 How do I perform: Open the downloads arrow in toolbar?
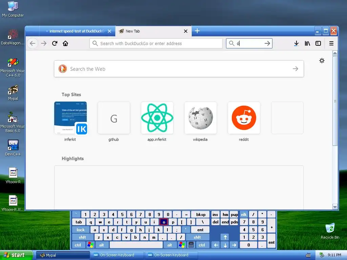(296, 43)
